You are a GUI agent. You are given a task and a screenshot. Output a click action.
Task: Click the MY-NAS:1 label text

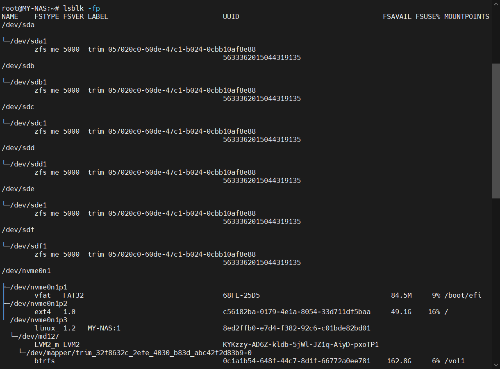(x=104, y=328)
